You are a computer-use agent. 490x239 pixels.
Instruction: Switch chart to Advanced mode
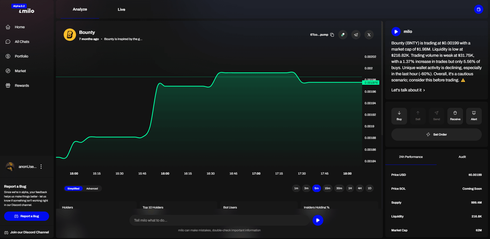pos(92,188)
